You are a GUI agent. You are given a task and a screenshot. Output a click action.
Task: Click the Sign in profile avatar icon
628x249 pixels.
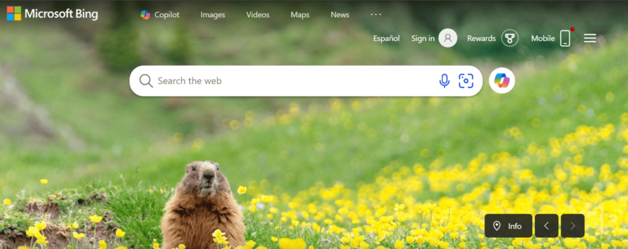(448, 38)
